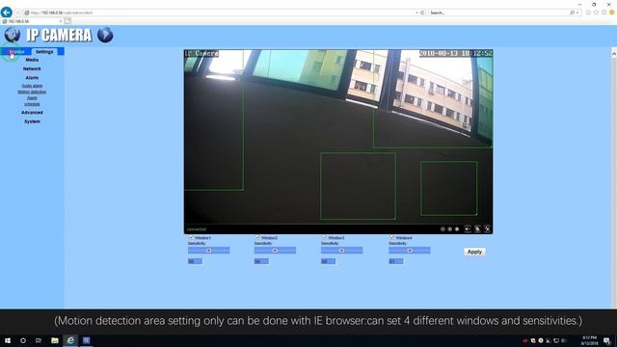Viewport: 617px width, 347px height.
Task: Click the second round control in video bar
Action: pos(450,229)
